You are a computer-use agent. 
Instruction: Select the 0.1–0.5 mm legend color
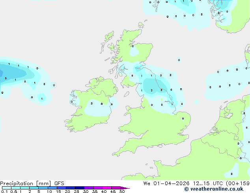tap(7, 188)
